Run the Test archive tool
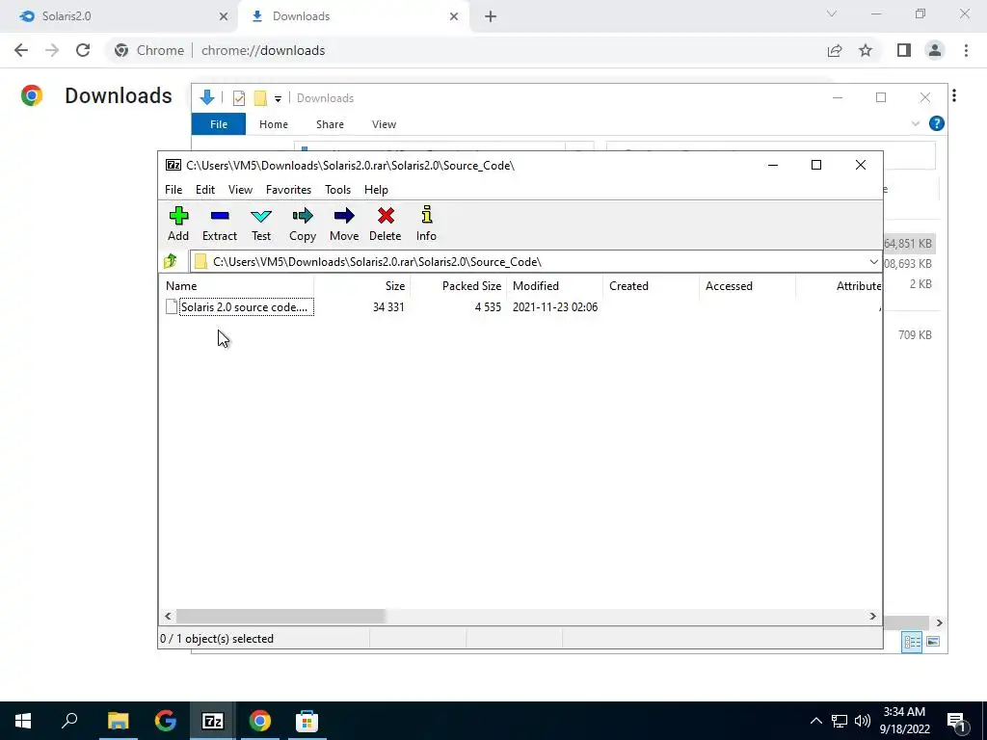The image size is (987, 740). tap(261, 224)
